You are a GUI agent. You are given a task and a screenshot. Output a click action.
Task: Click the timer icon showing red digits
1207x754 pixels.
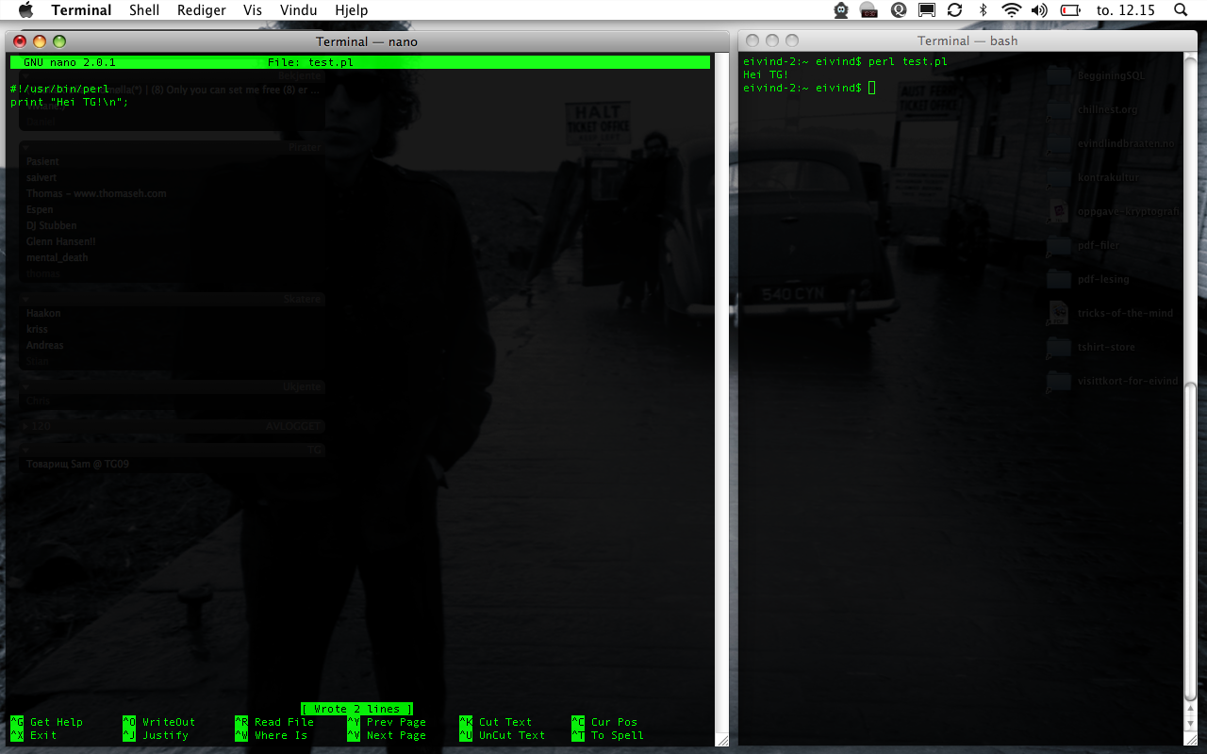pos(869,10)
